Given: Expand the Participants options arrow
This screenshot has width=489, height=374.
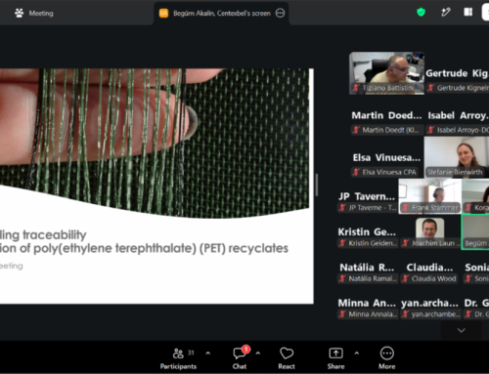Looking at the screenshot, I should point(208,353).
